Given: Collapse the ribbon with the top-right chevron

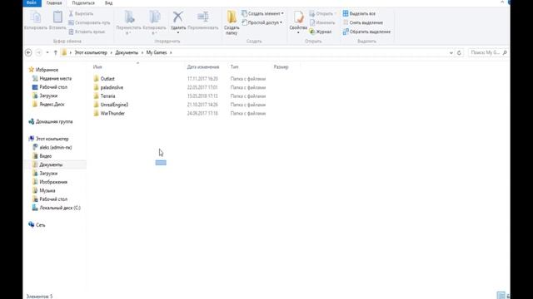Looking at the screenshot, I should 502,2.
